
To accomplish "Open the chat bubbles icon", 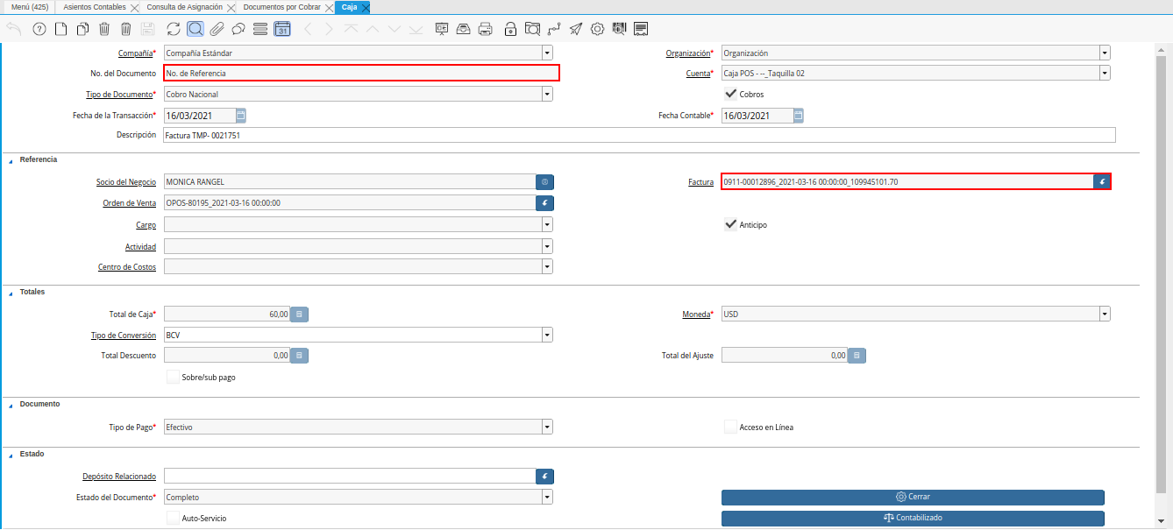I will tap(238, 29).
